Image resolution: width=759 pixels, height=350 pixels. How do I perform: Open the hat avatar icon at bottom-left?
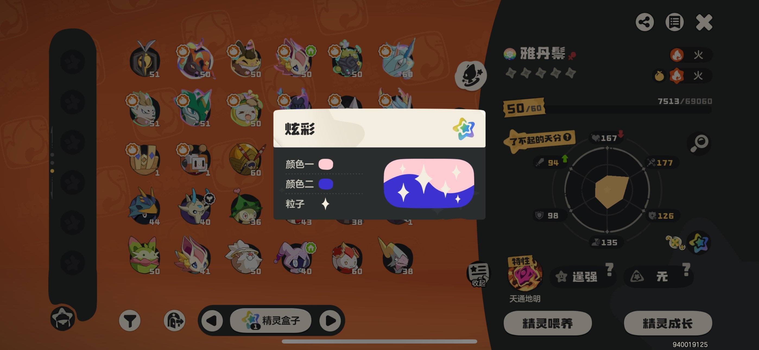(63, 318)
